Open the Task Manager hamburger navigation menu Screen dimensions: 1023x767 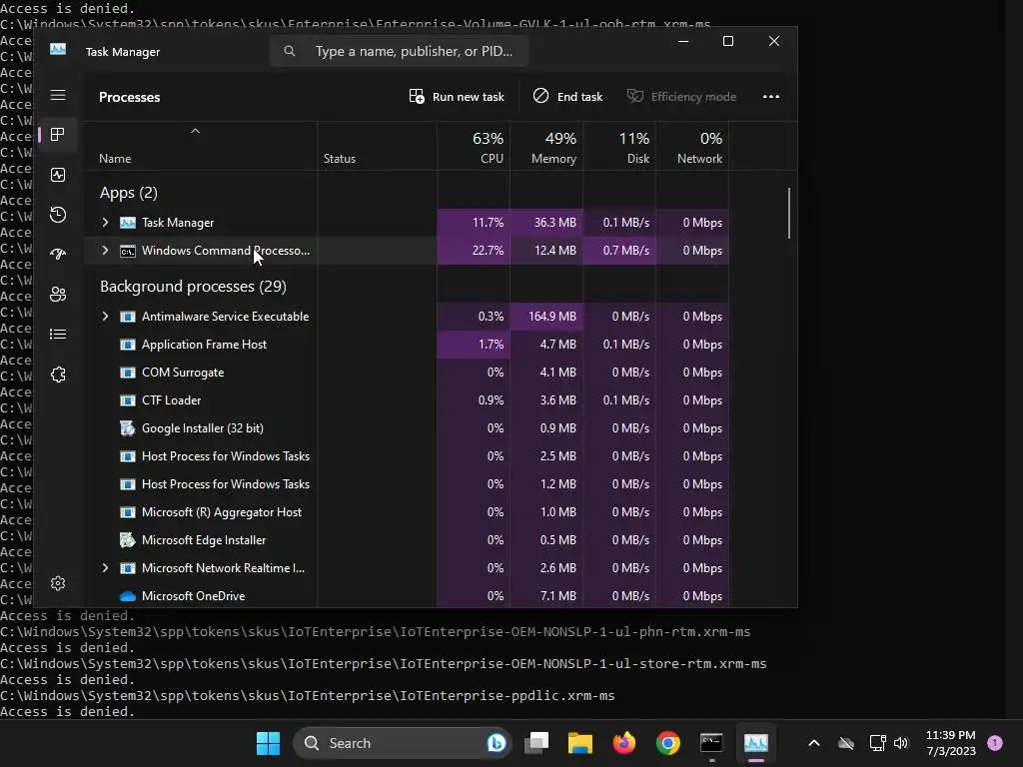[58, 95]
